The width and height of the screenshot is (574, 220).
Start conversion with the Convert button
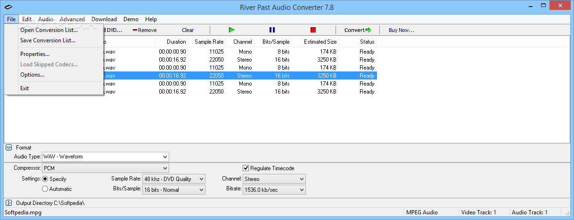click(x=358, y=30)
